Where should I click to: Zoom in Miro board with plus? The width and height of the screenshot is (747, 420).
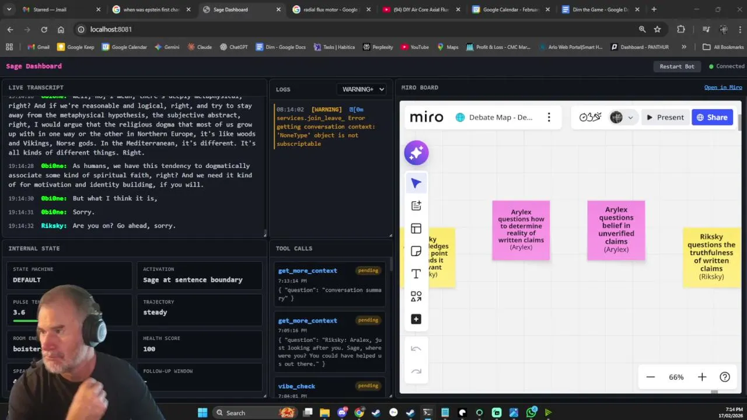702,377
